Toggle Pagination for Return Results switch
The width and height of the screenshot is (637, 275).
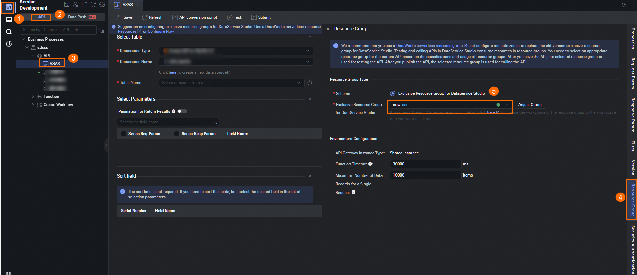pos(182,111)
